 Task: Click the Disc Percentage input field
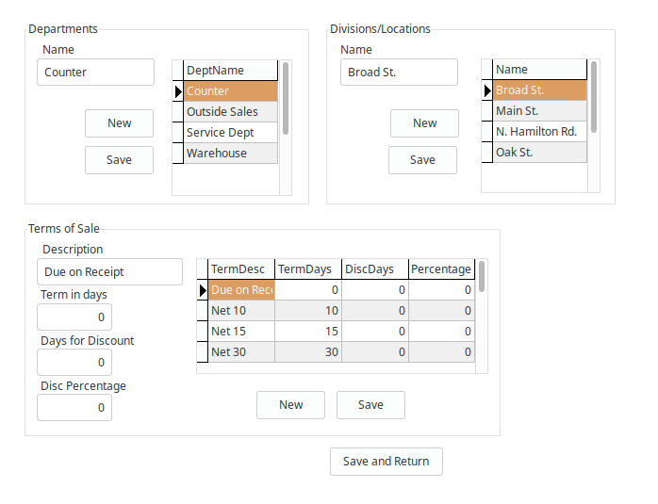74,408
